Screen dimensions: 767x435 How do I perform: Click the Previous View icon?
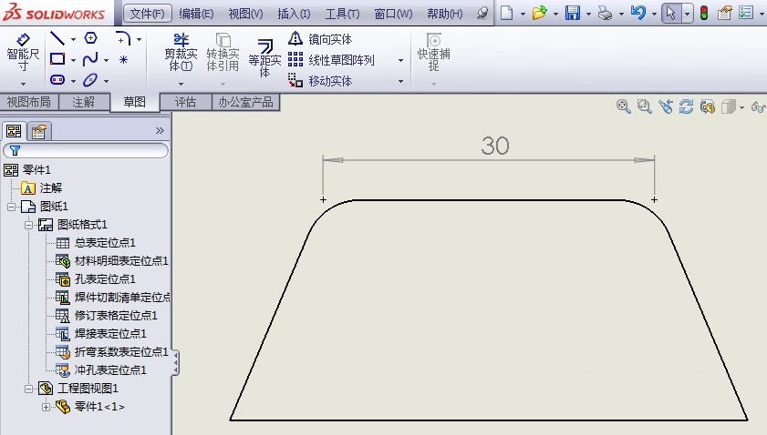(x=665, y=106)
